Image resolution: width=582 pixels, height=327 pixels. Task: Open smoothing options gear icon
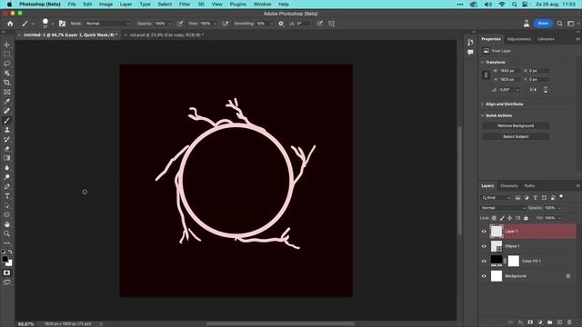[x=281, y=24]
